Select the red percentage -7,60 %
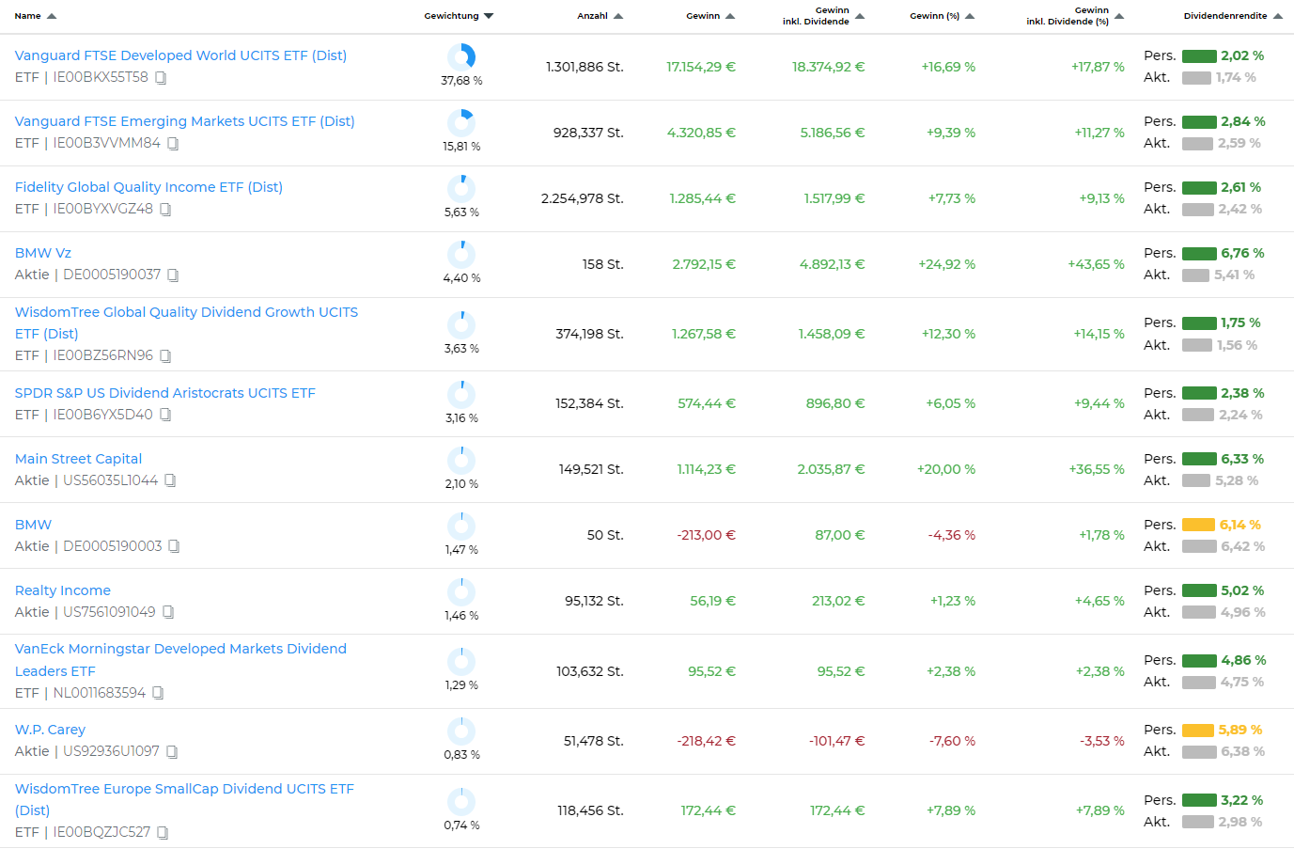The width and height of the screenshot is (1294, 849). 952,741
